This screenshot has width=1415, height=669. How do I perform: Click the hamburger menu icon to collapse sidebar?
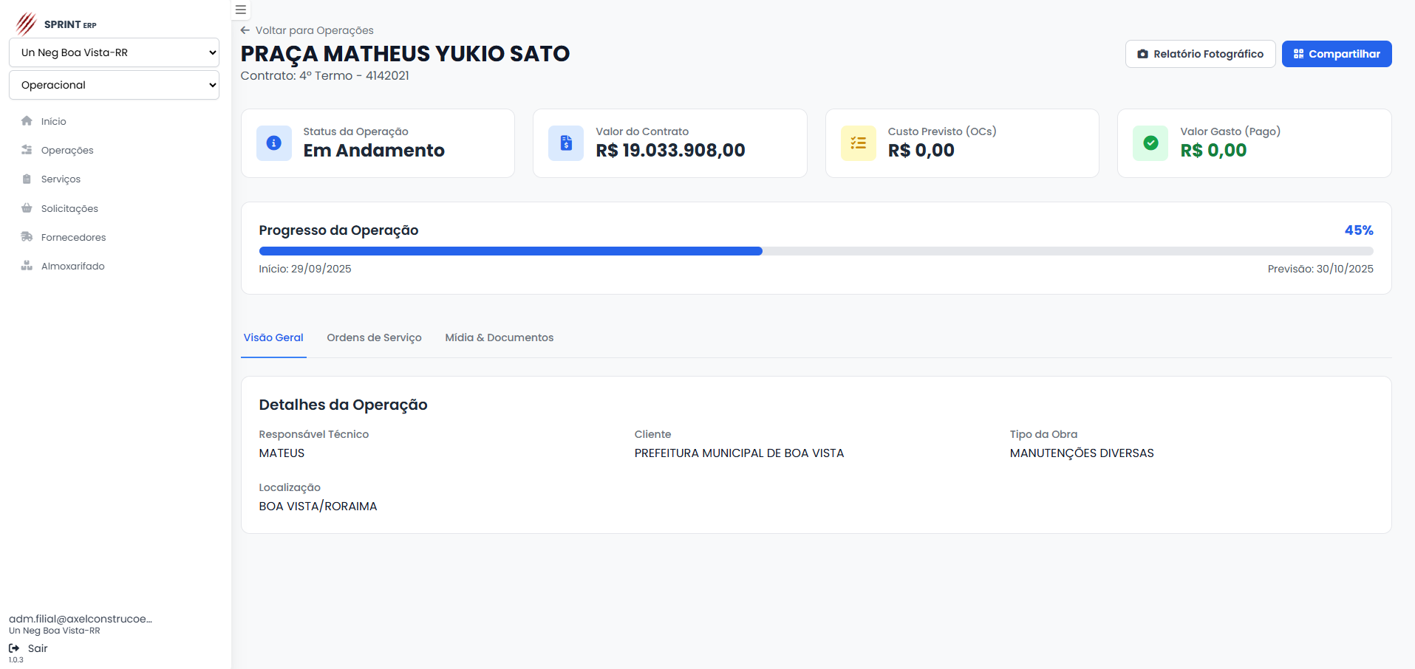pos(241,10)
